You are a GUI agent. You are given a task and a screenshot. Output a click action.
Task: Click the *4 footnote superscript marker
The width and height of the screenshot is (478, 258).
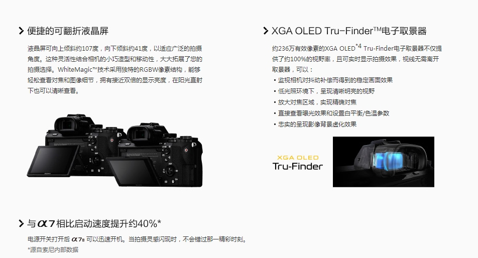point(358,46)
